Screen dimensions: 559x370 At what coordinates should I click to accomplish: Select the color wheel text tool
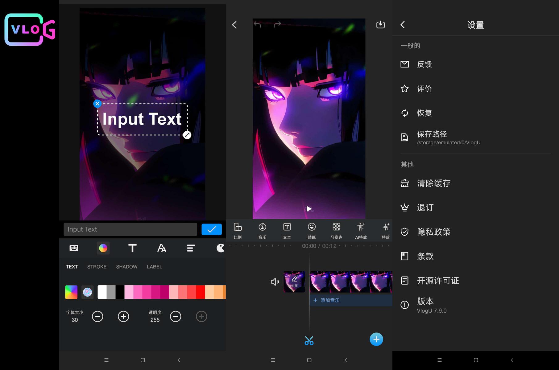[x=103, y=248]
